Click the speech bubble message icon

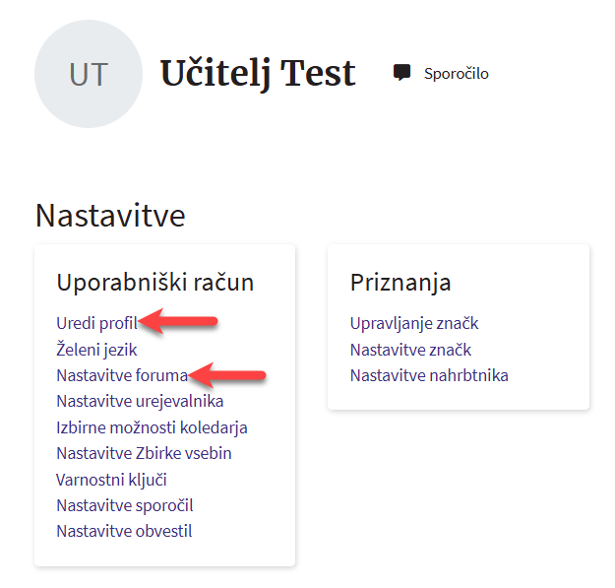[401, 73]
